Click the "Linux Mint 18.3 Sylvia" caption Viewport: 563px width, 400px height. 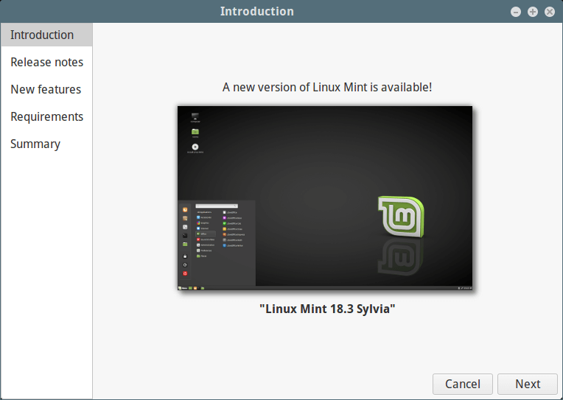pyautogui.click(x=327, y=309)
